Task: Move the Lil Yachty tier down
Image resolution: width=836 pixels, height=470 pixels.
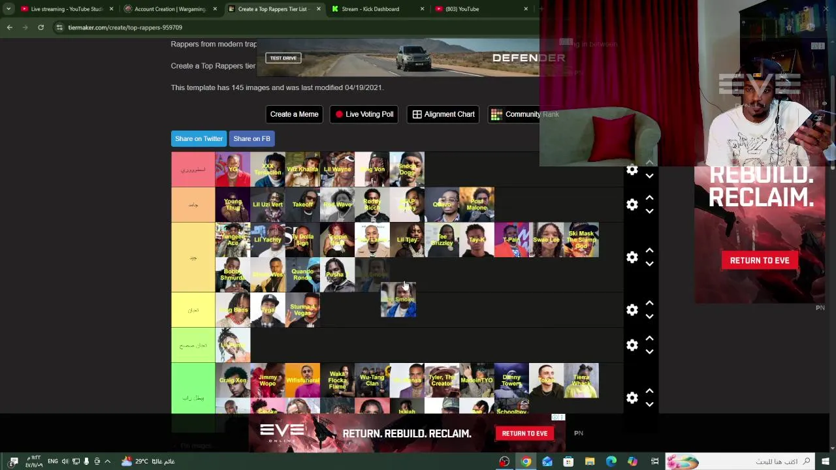Action: pyautogui.click(x=649, y=264)
